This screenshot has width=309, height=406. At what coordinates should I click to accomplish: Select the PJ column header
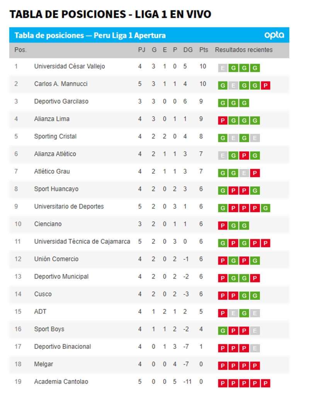coord(141,50)
